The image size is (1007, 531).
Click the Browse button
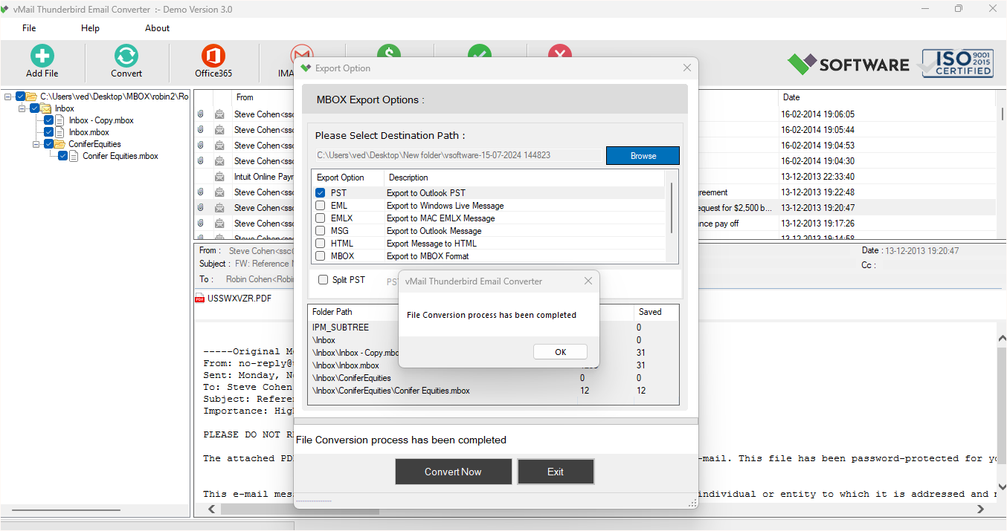643,156
